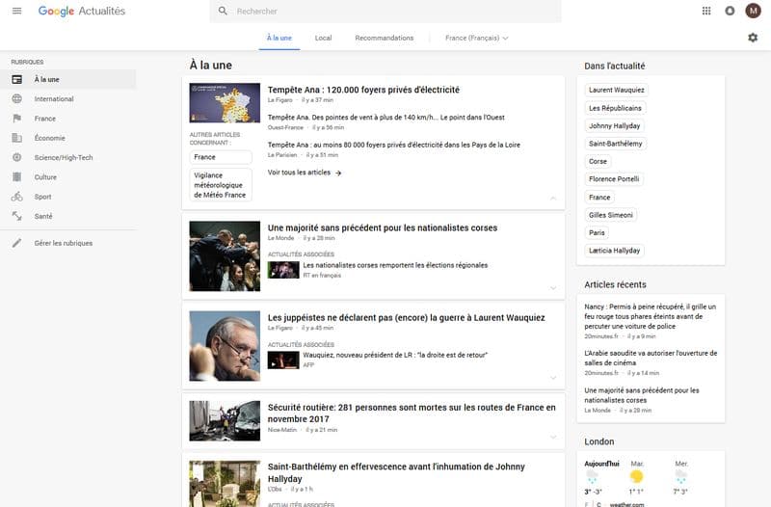Click the Science/High-Tech icon
This screenshot has height=507, width=771.
tap(16, 157)
